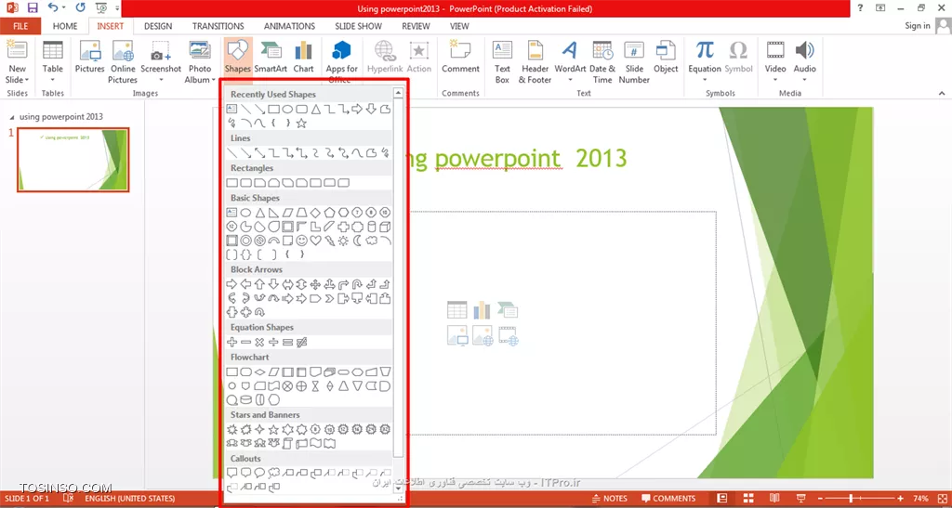Choose the triangle in Recently Used Shapes
952x508 pixels.
(315, 109)
